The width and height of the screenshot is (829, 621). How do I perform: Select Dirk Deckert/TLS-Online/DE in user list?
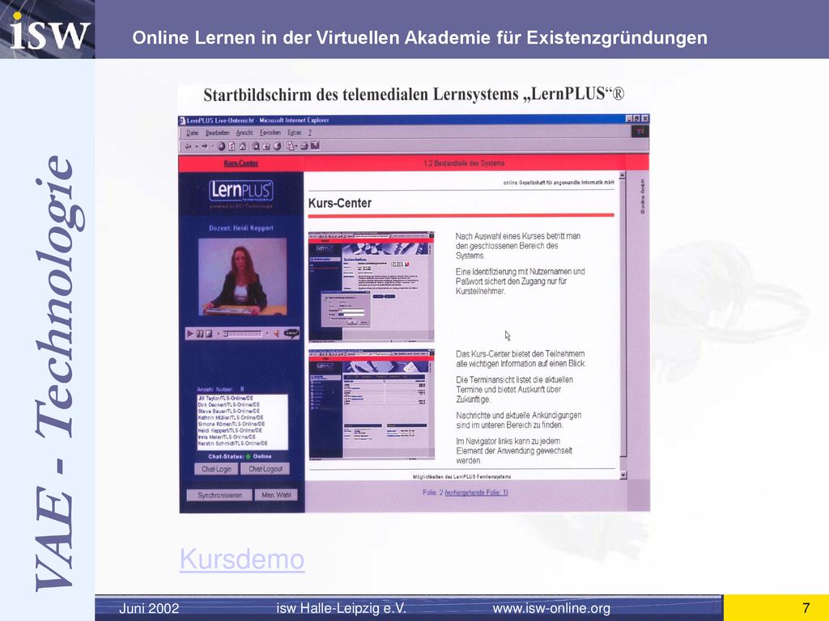(228, 404)
